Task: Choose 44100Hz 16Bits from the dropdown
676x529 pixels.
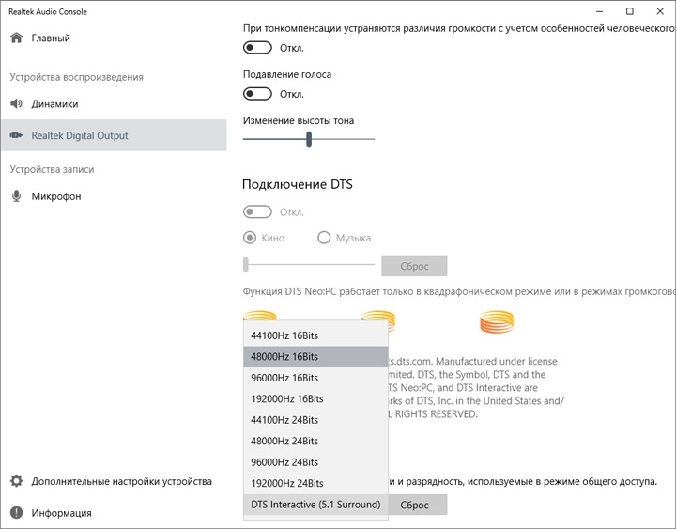Action: pyautogui.click(x=284, y=335)
